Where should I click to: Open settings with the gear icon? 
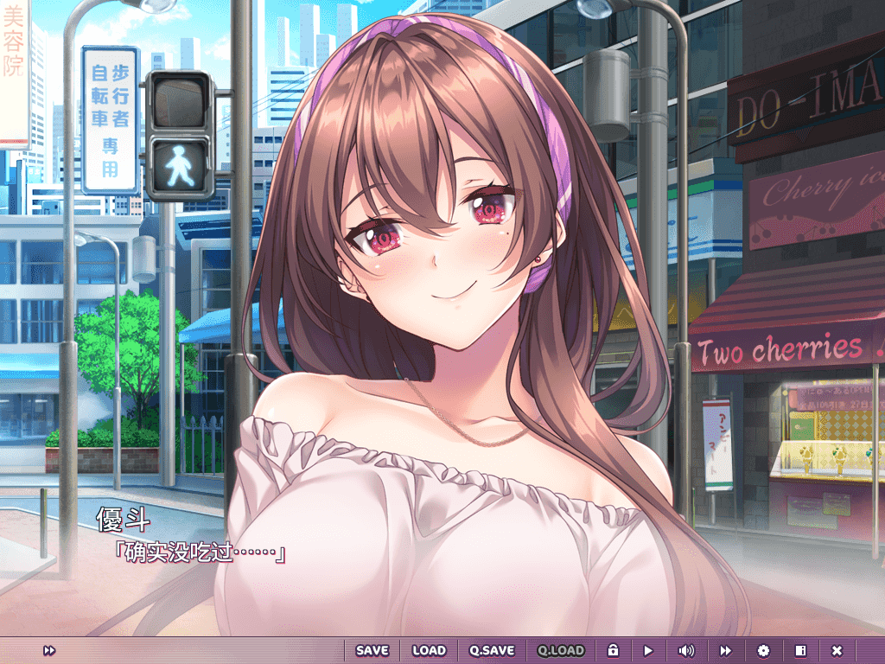coord(763,650)
